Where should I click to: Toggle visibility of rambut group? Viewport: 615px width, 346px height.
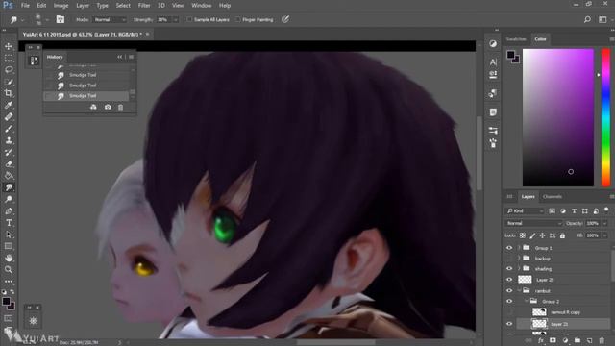pos(509,290)
